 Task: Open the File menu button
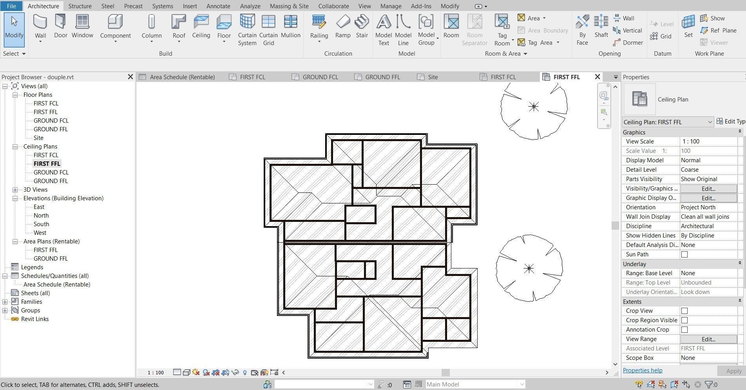(x=11, y=6)
